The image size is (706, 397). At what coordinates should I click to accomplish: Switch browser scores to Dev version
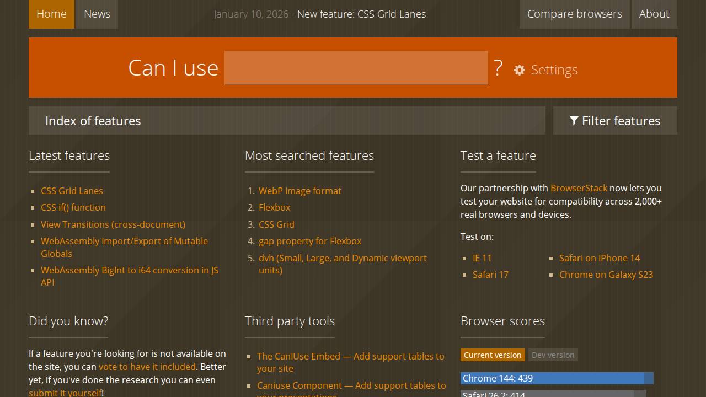553,355
